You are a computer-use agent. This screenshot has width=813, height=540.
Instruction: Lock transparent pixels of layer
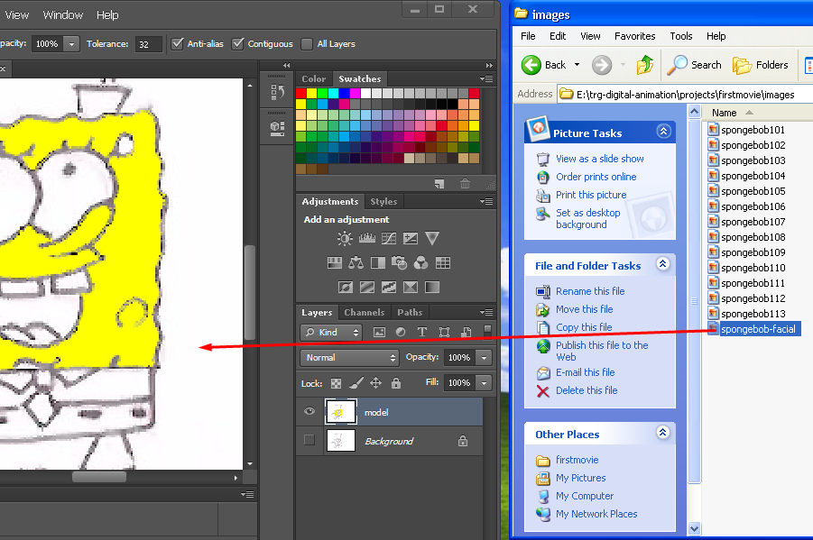[x=336, y=383]
